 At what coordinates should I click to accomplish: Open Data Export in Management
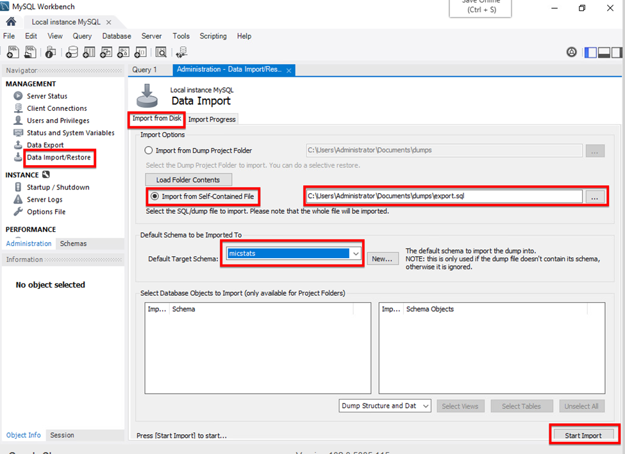click(45, 145)
